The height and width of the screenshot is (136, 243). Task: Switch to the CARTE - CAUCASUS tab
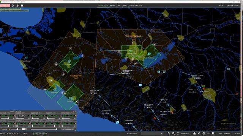[x=136, y=6]
